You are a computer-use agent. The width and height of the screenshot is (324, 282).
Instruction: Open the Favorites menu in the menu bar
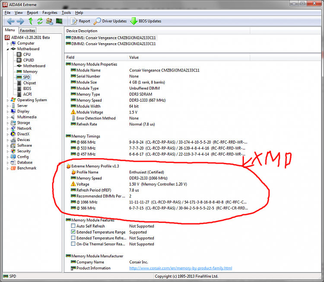coord(50,13)
